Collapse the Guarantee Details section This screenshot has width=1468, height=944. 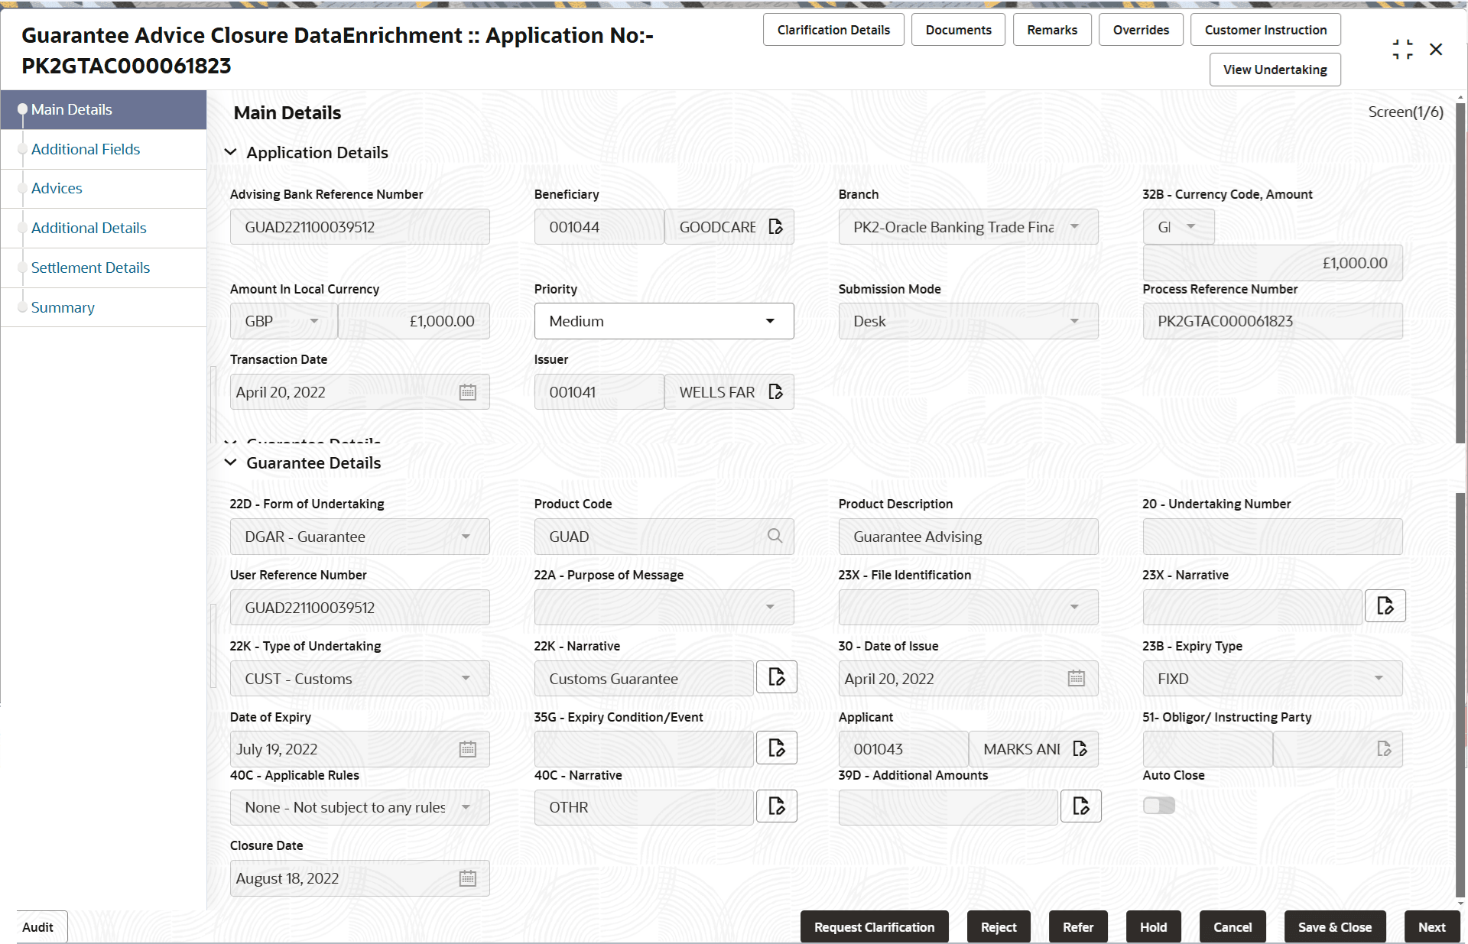tap(232, 462)
